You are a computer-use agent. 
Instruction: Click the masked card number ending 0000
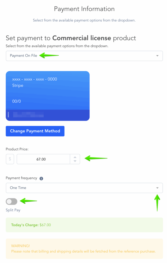tap(35, 79)
